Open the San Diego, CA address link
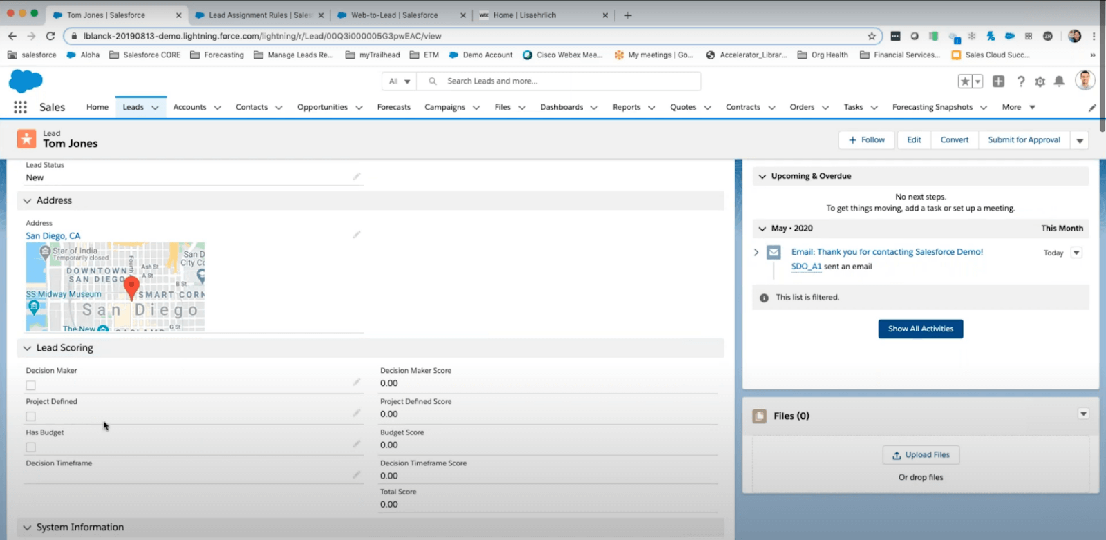The width and height of the screenshot is (1106, 540). [x=53, y=235]
